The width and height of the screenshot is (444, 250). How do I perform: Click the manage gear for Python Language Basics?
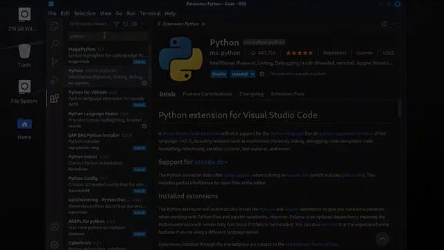coord(144,126)
